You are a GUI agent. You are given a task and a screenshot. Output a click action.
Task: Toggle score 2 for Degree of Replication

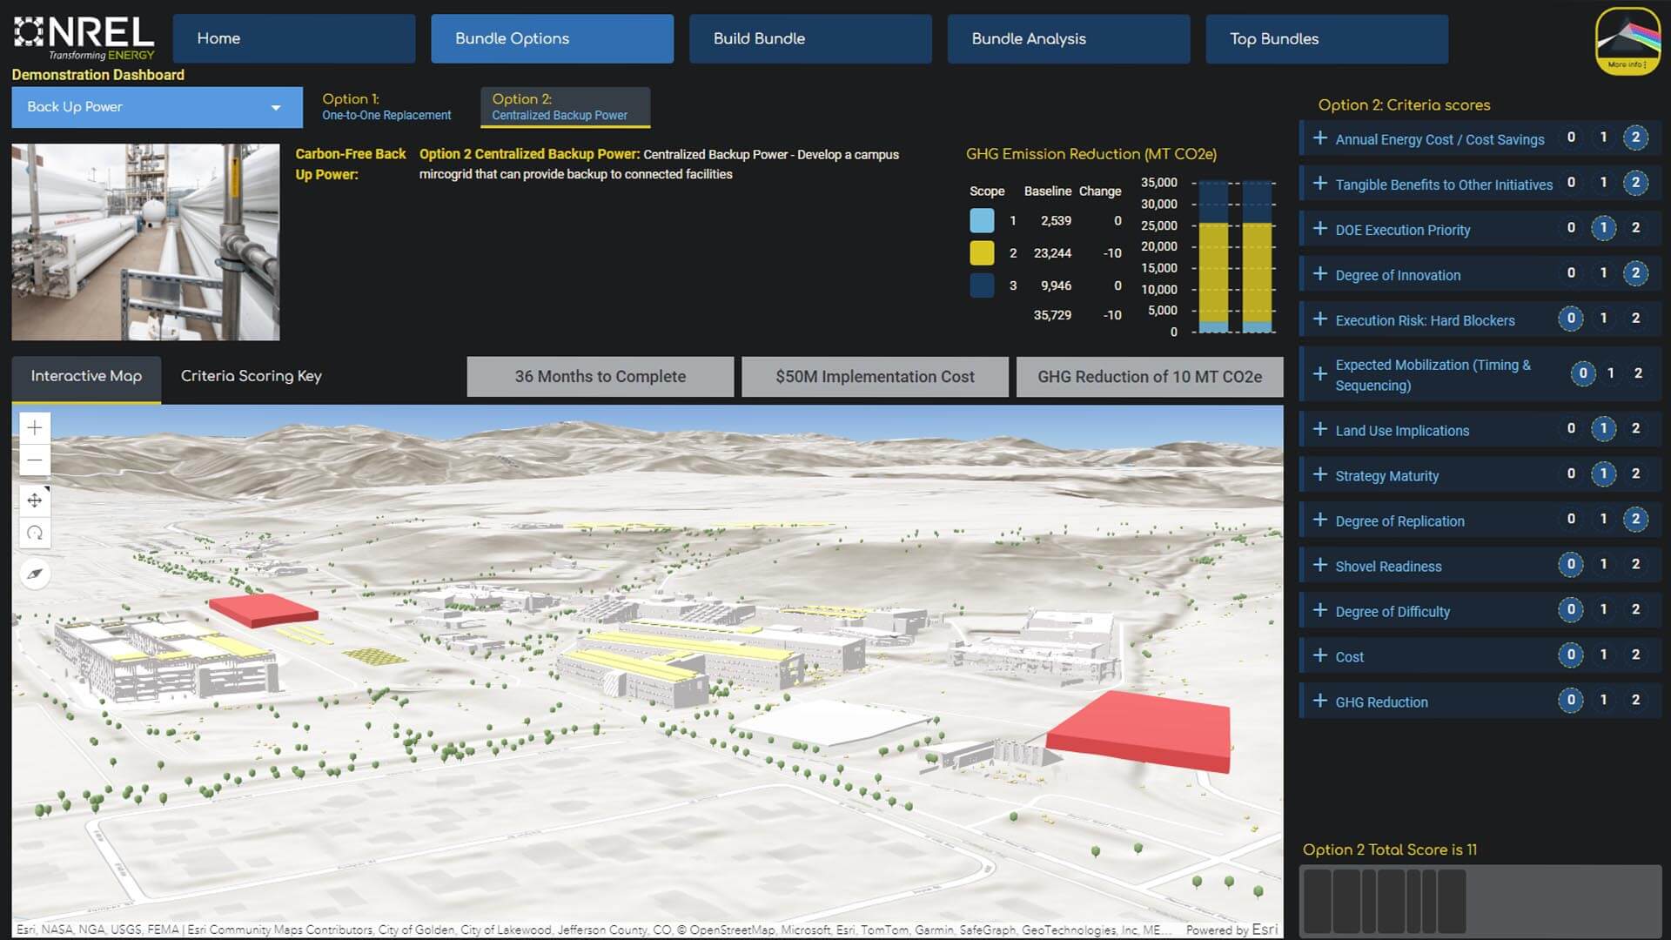tap(1636, 520)
